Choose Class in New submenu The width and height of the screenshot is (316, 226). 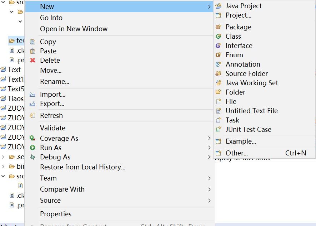[233, 37]
